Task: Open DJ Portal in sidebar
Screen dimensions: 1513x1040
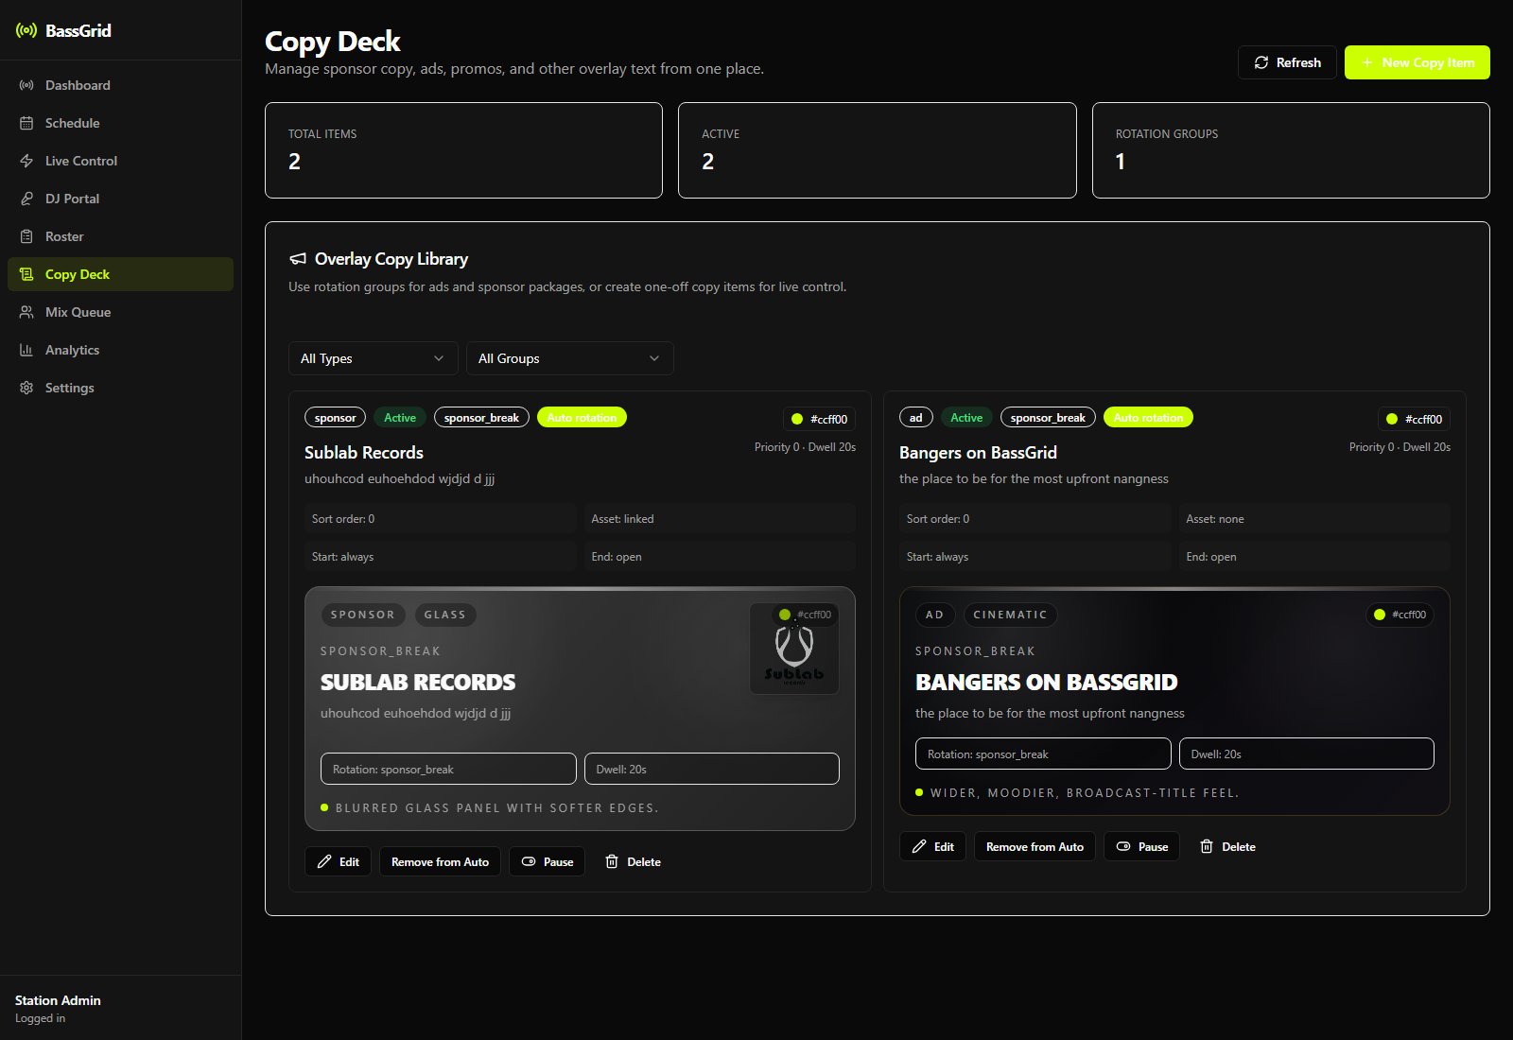Action: (120, 199)
